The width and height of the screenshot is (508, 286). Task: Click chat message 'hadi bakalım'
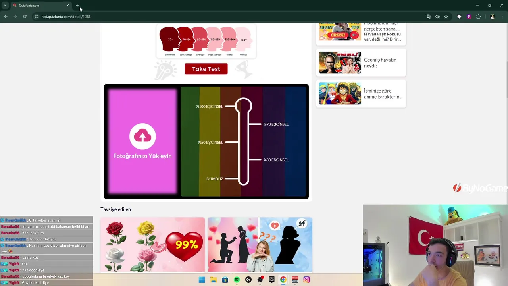point(33,233)
